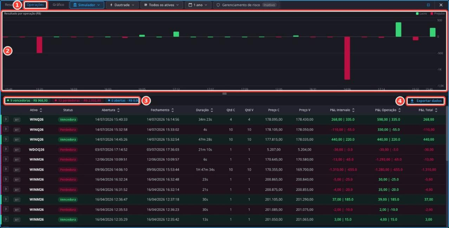Expand the row opened 16/04/2026 12:36:47
The image size is (449, 228).
coord(6,199)
